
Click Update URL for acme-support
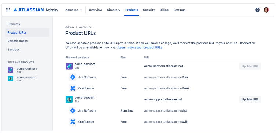pos(250,99)
